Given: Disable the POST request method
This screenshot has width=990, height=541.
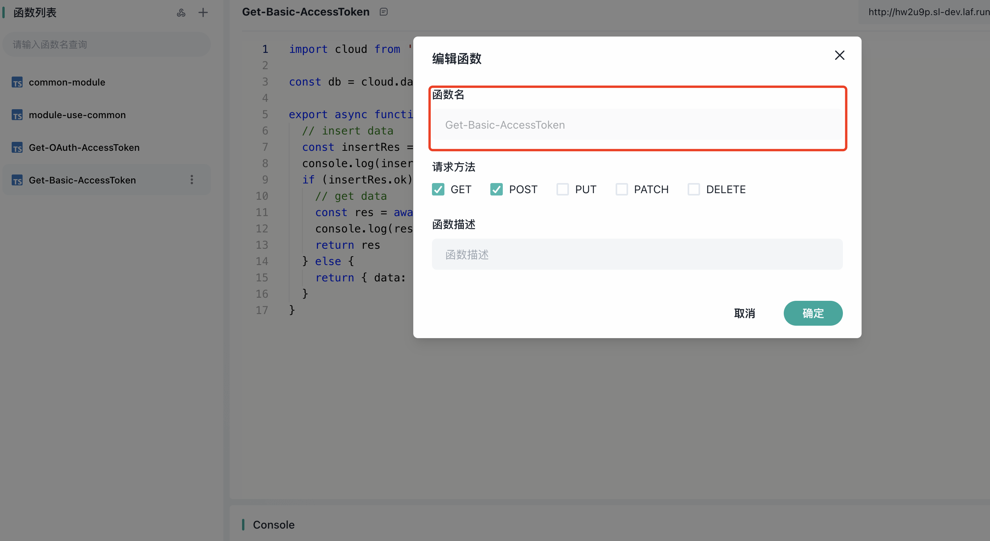Looking at the screenshot, I should [496, 189].
